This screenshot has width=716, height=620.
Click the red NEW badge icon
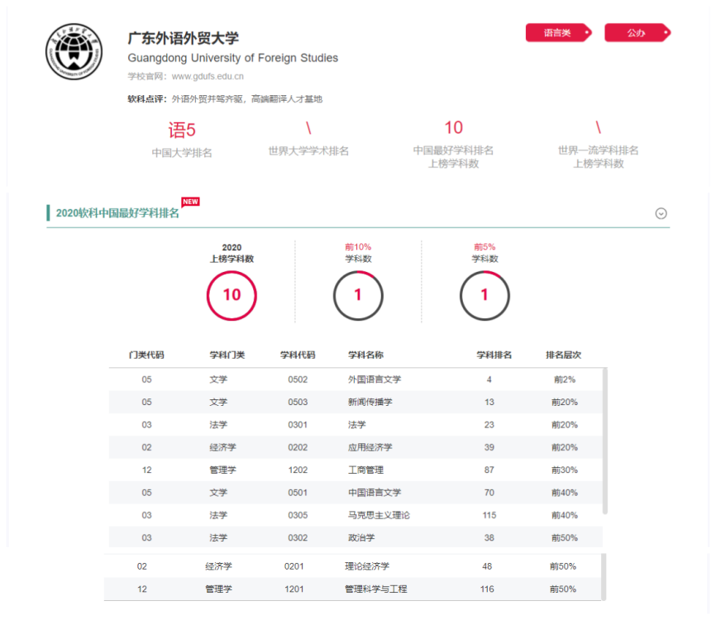(x=190, y=202)
